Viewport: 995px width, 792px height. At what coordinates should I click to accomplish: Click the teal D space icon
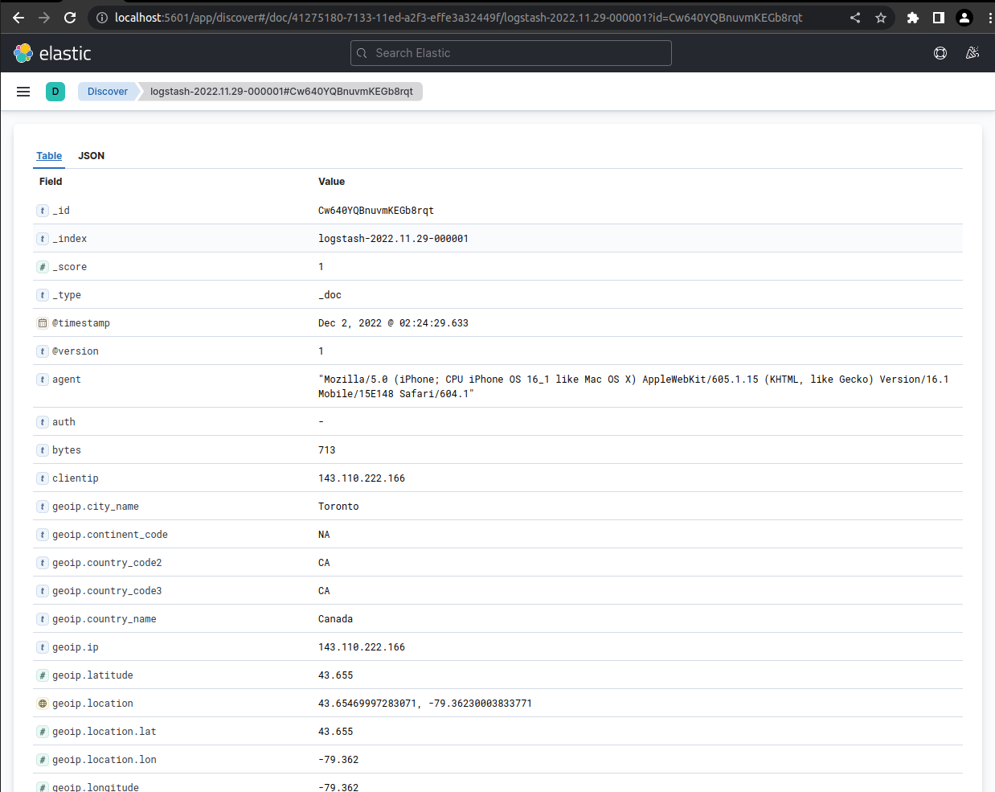tap(55, 92)
